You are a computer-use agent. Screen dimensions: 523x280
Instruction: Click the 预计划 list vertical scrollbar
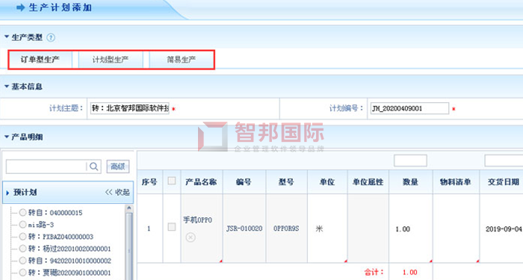pyautogui.click(x=129, y=243)
